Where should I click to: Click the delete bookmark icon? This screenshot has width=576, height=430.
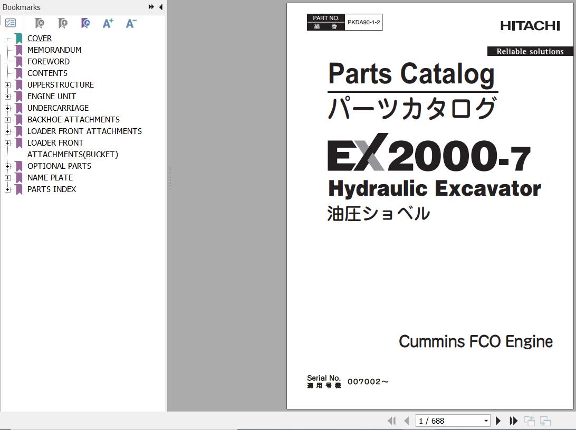click(x=40, y=23)
